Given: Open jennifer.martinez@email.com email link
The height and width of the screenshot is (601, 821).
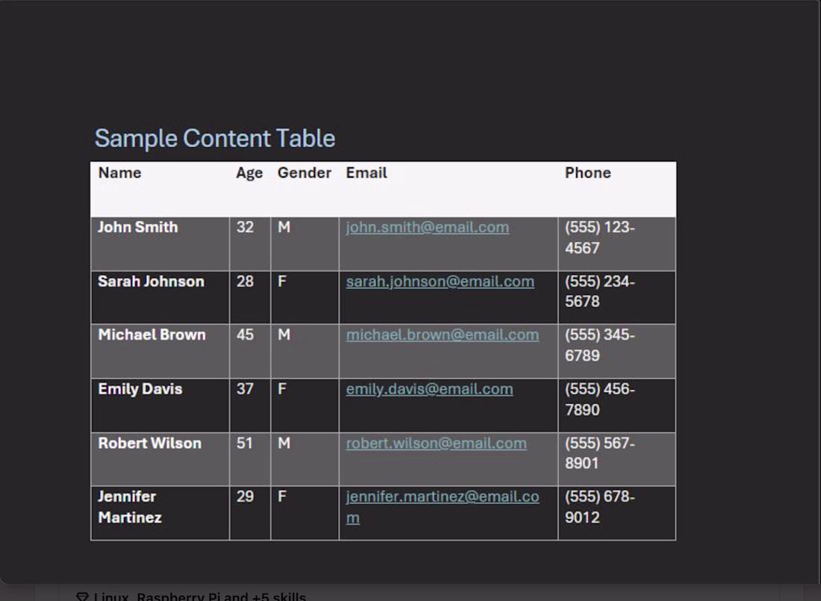Looking at the screenshot, I should [x=443, y=507].
